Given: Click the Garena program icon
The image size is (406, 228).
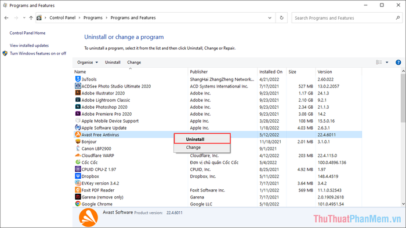Looking at the screenshot, I should coord(78,197).
